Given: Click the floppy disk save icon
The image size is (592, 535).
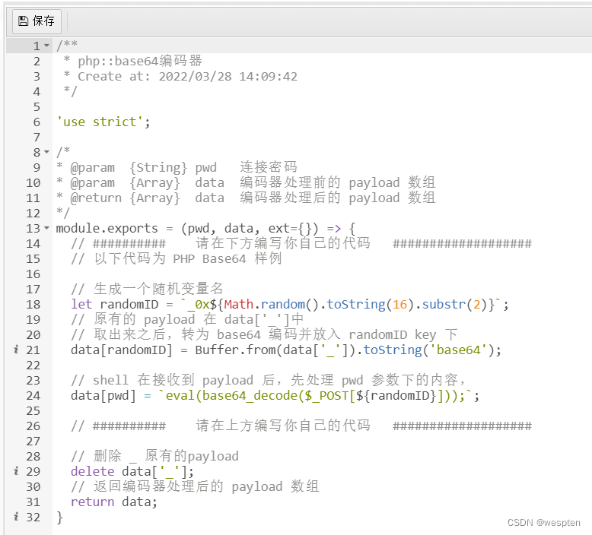Looking at the screenshot, I should pyautogui.click(x=23, y=21).
